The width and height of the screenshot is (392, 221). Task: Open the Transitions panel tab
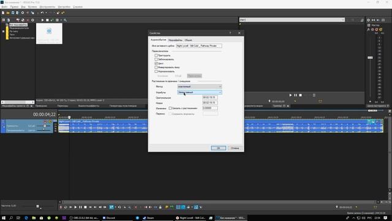(x=62, y=106)
